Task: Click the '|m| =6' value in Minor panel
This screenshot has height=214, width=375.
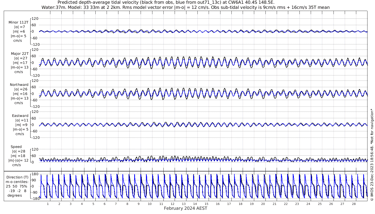Action: (20, 31)
